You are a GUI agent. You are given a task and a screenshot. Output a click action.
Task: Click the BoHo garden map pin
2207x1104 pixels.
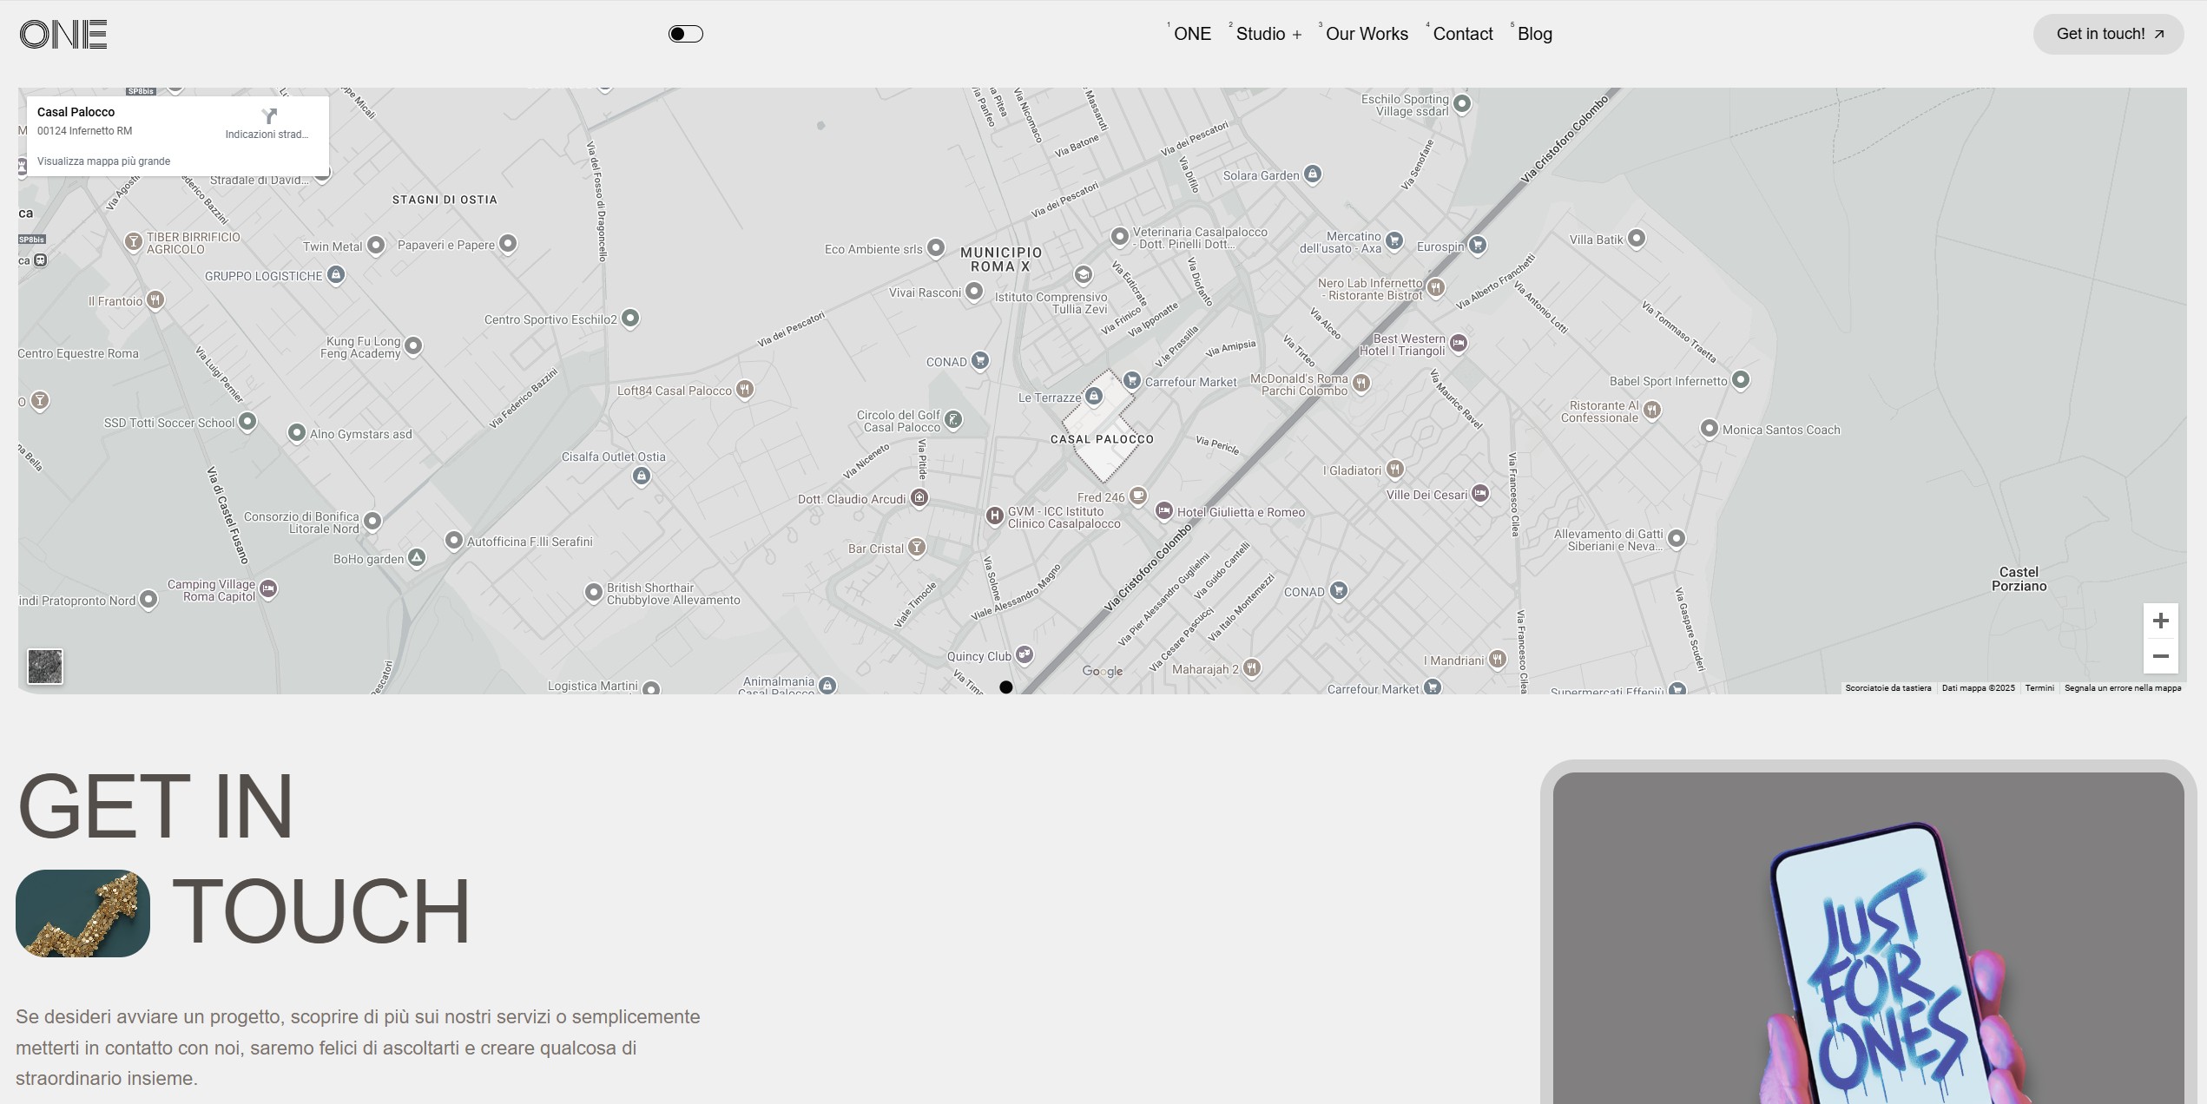pos(417,558)
